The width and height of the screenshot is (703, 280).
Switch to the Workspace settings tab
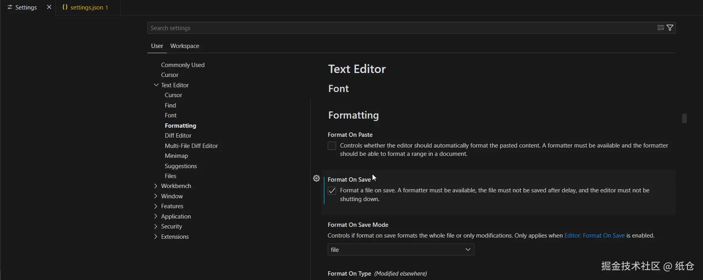coord(185,46)
